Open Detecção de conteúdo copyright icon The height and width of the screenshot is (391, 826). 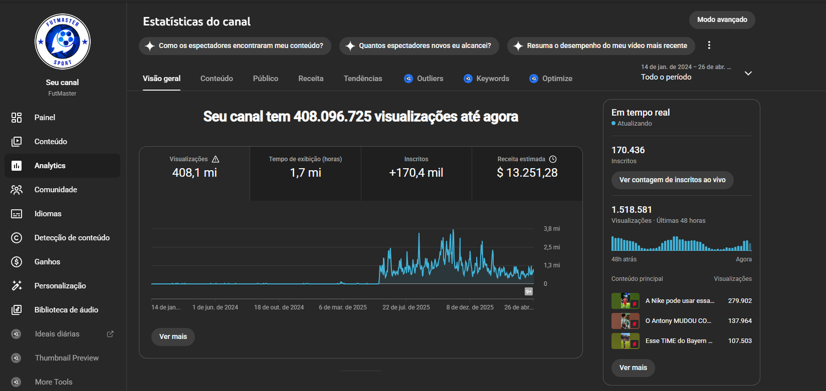tap(17, 238)
